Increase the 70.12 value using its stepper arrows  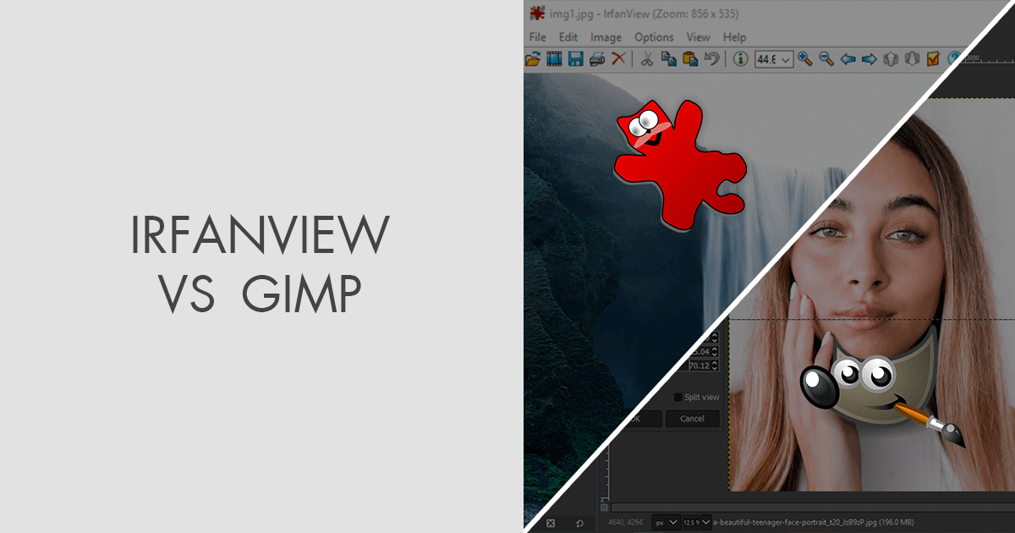tap(715, 365)
